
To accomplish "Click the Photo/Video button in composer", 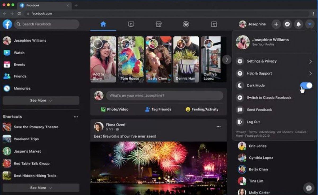I will coord(114,109).
